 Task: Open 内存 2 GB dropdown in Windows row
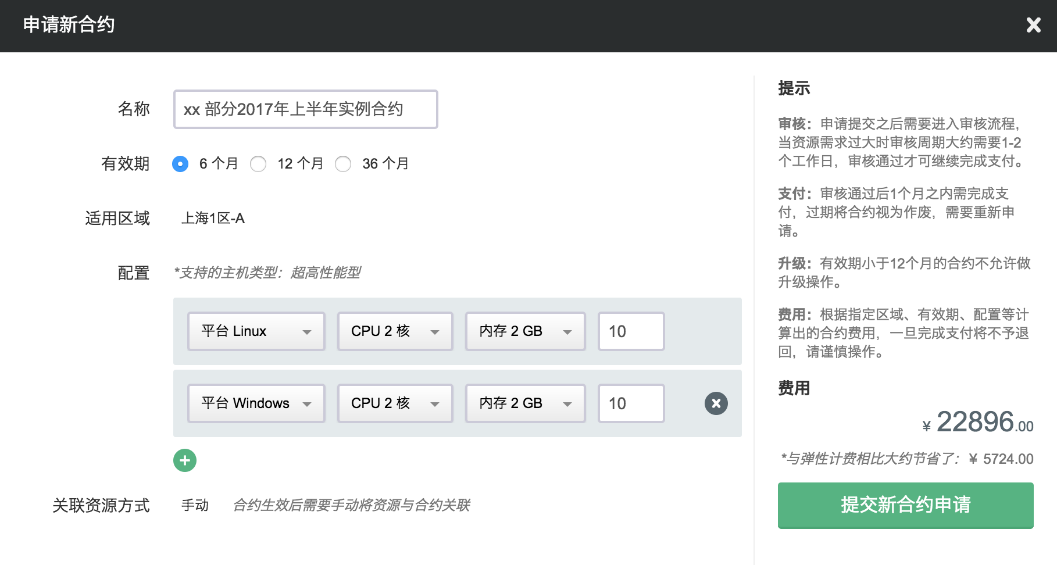pyautogui.click(x=525, y=403)
